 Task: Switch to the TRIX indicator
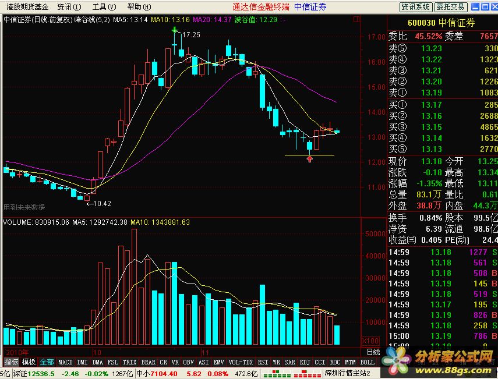[129, 362]
